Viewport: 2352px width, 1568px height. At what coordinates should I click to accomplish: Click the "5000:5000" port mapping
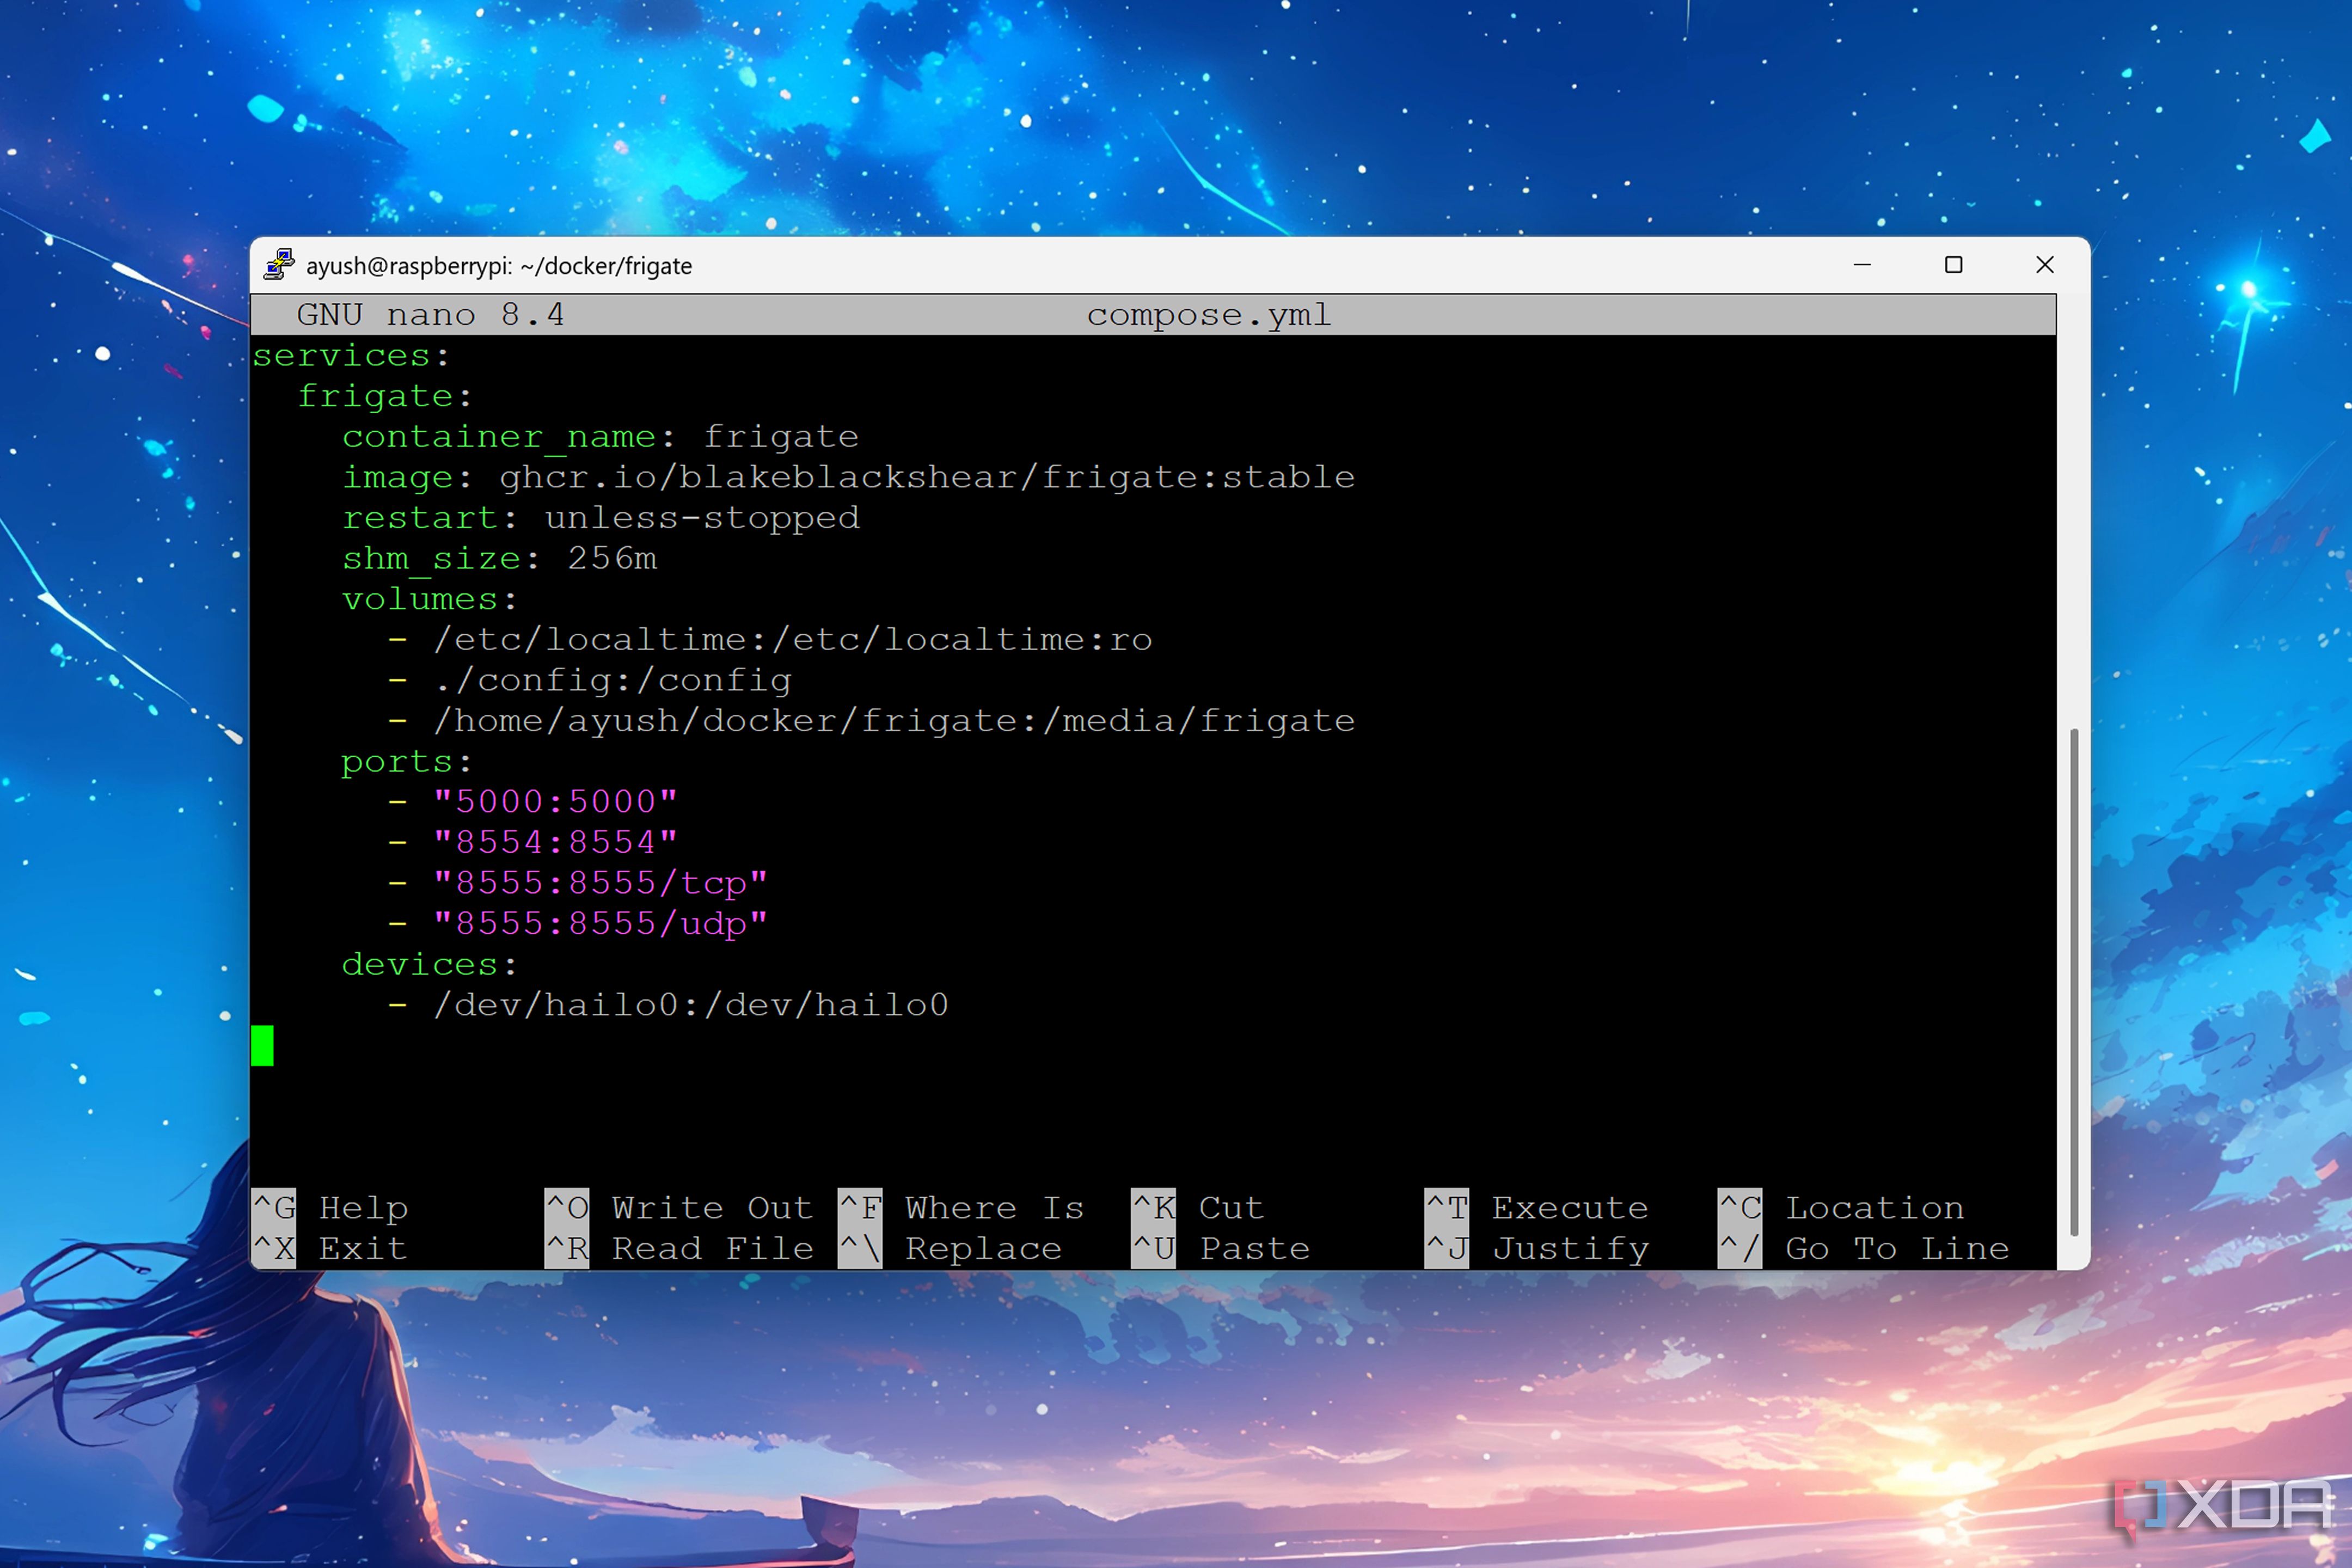(556, 802)
